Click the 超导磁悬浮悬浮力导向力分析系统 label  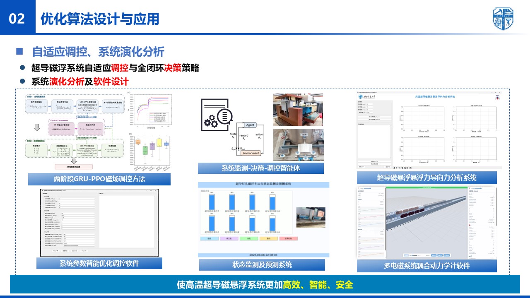[427, 178]
